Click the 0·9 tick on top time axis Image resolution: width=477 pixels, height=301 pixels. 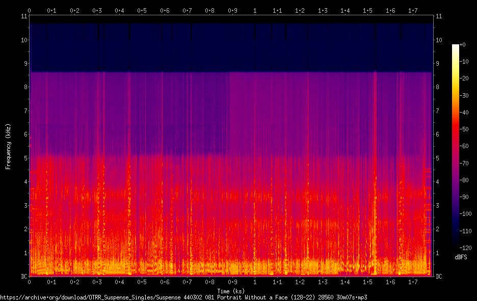pyautogui.click(x=232, y=11)
